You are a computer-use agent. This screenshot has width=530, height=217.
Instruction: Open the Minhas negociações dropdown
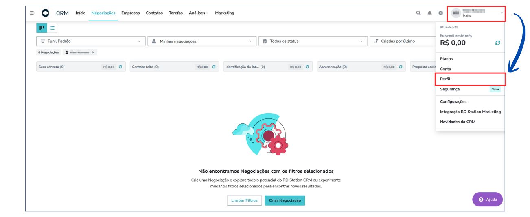(x=201, y=41)
